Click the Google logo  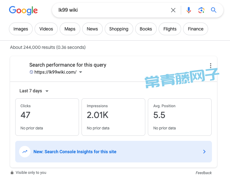point(23,10)
